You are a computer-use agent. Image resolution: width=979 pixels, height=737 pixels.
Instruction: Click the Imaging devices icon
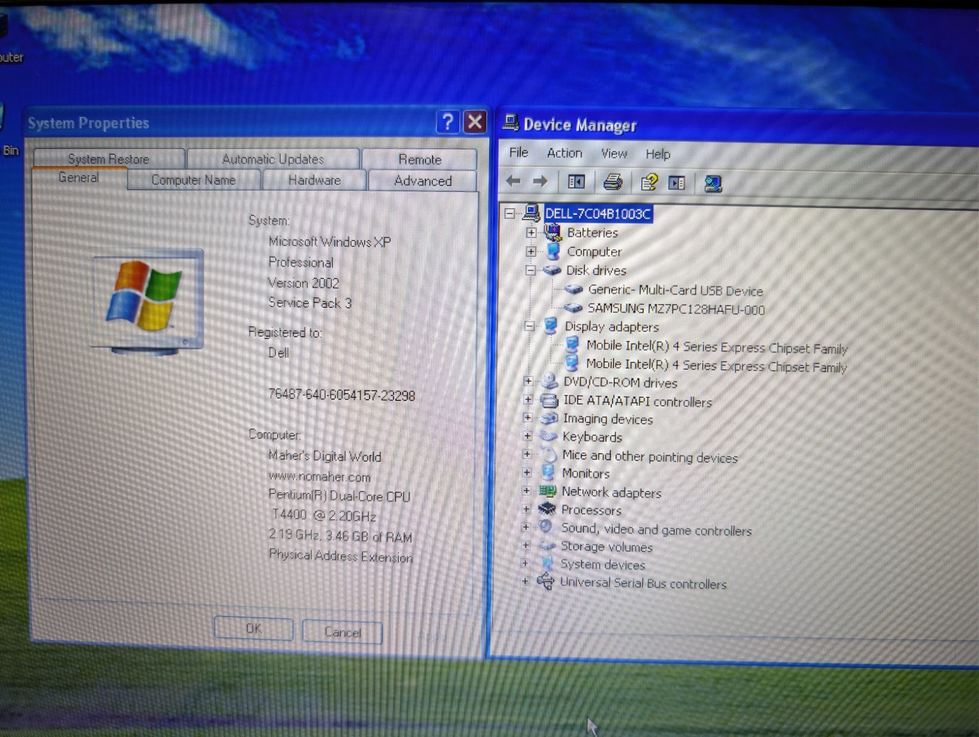coord(549,418)
